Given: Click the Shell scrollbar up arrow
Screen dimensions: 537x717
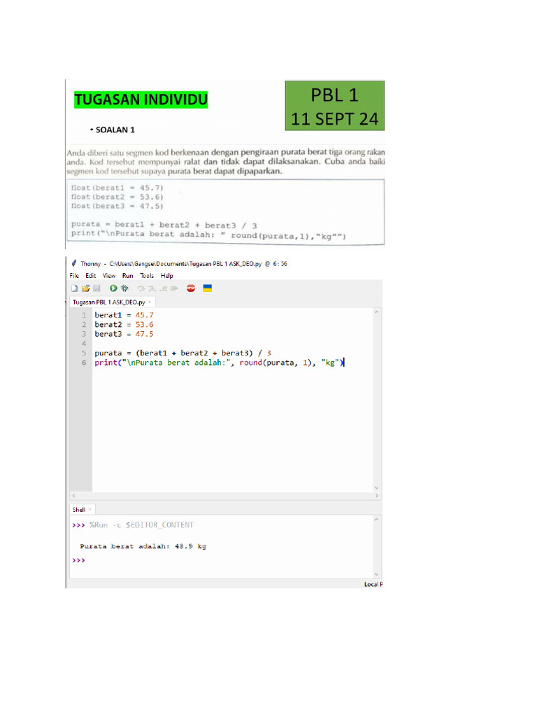Looking at the screenshot, I should coord(377,520).
